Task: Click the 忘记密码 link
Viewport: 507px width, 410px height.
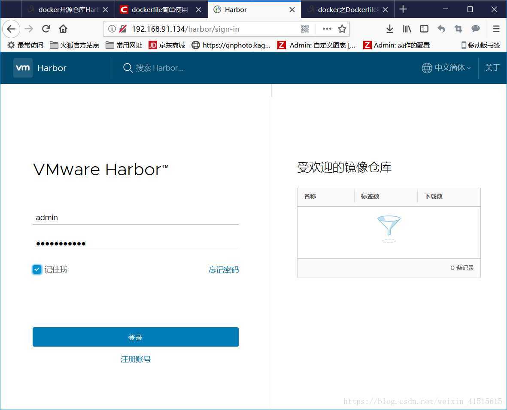Action: (x=223, y=269)
